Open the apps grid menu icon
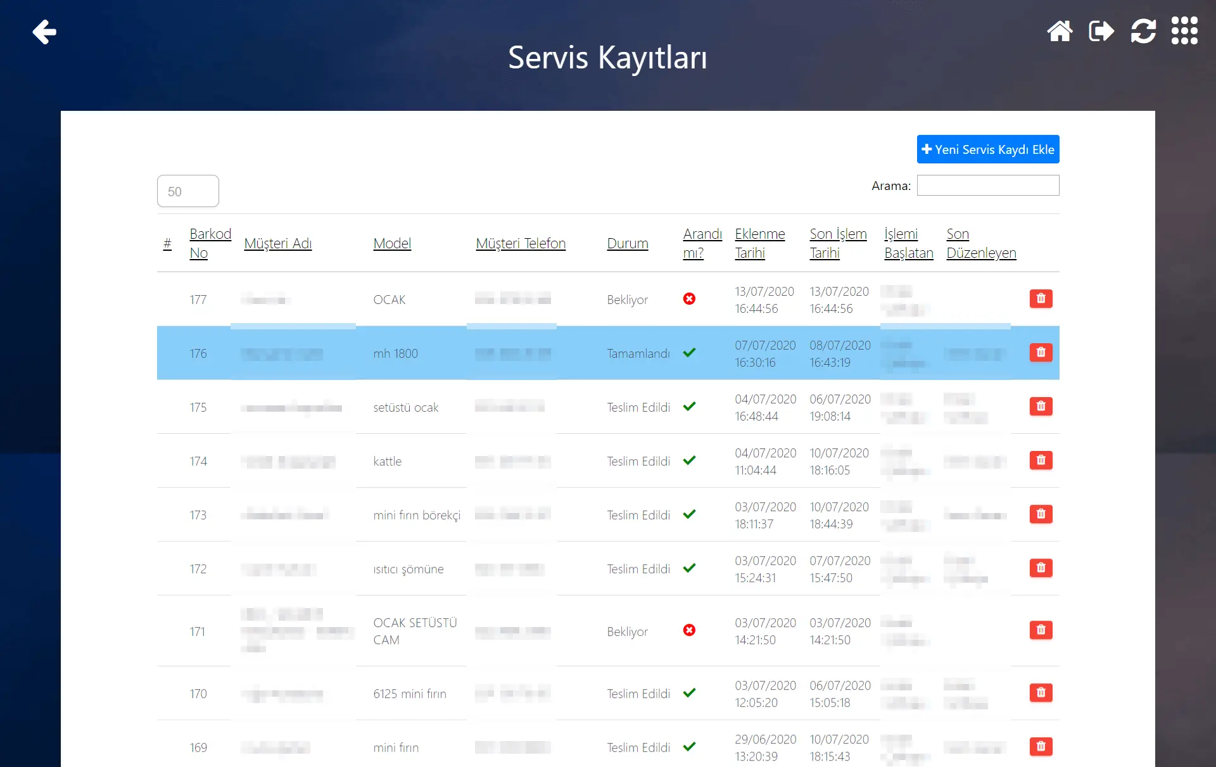Image resolution: width=1216 pixels, height=767 pixels. coord(1184,31)
